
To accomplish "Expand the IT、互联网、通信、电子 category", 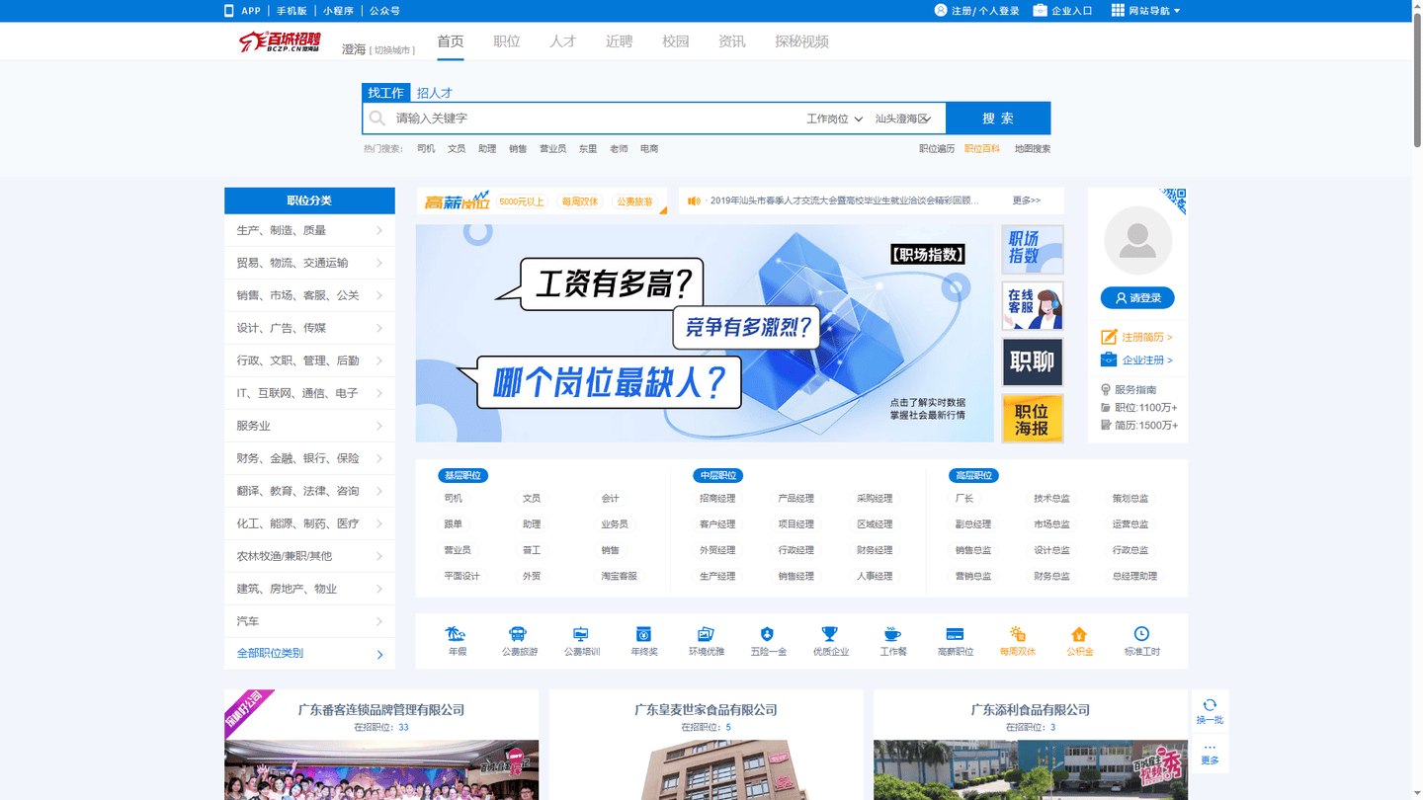I will pyautogui.click(x=309, y=393).
